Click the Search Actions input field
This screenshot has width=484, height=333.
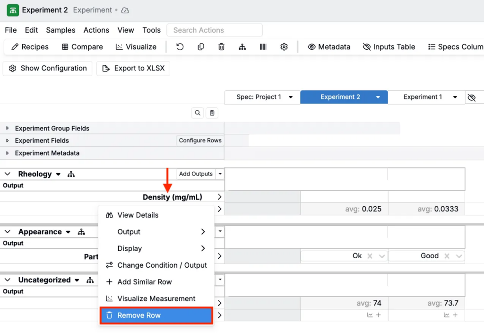(215, 30)
